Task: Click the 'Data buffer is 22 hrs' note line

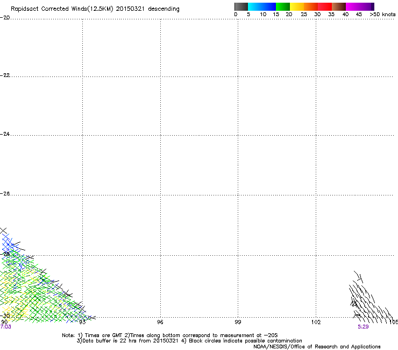Action: tap(189, 341)
